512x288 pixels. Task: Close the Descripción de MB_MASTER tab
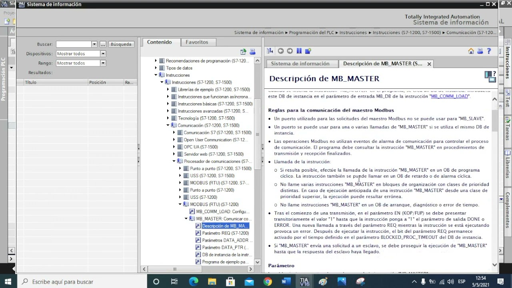(429, 64)
